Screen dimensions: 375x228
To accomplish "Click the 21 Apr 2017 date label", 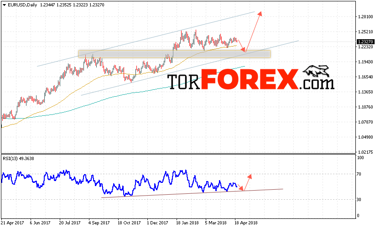I will [x=12, y=223].
